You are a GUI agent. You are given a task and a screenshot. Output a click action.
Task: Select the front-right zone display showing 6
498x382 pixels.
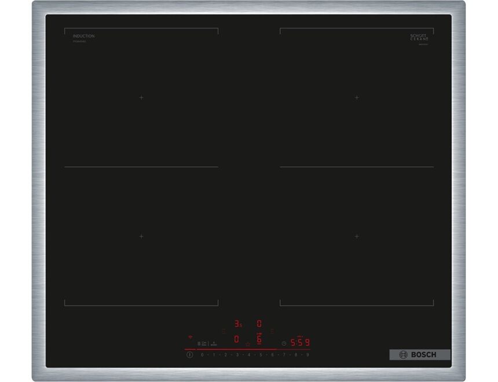coord(259,340)
